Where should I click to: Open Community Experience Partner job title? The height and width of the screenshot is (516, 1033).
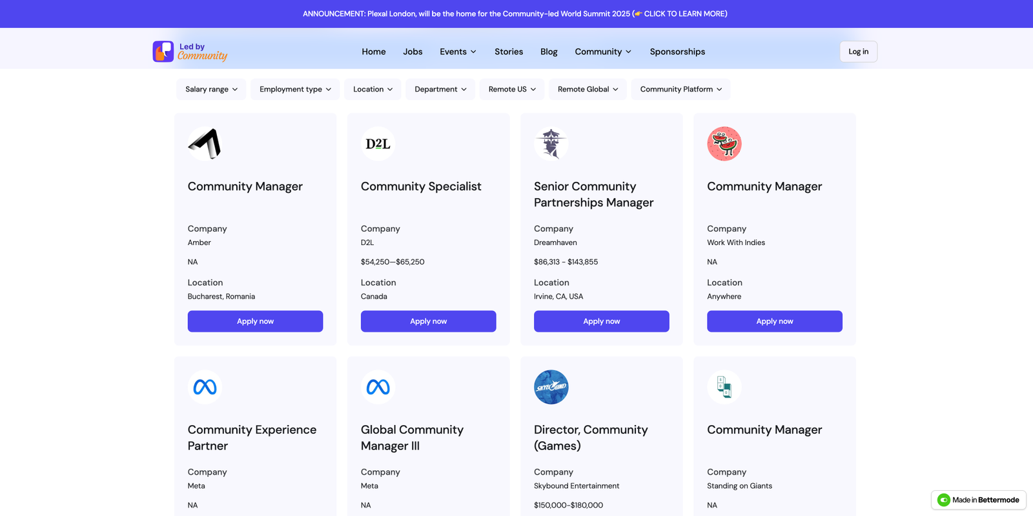[252, 437]
